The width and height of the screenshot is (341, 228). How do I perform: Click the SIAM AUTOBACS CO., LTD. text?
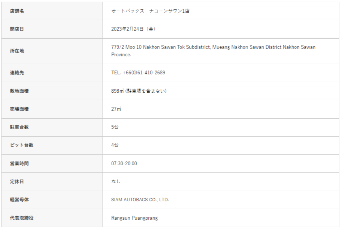click(x=140, y=200)
